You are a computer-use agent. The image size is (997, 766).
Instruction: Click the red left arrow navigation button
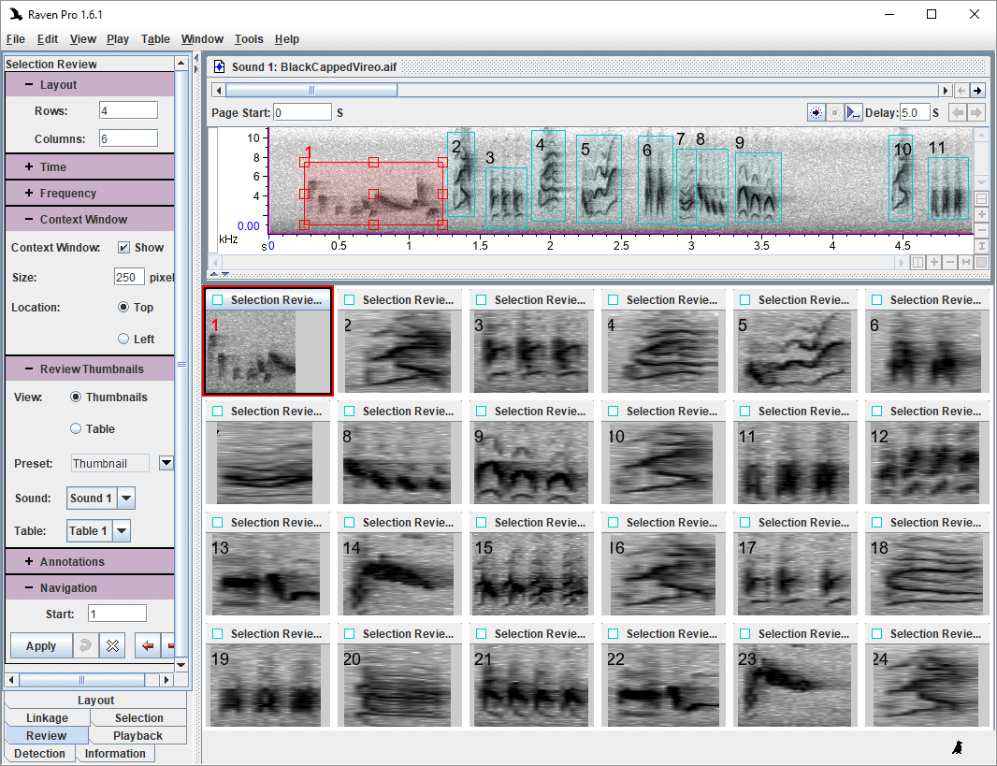[x=147, y=645]
